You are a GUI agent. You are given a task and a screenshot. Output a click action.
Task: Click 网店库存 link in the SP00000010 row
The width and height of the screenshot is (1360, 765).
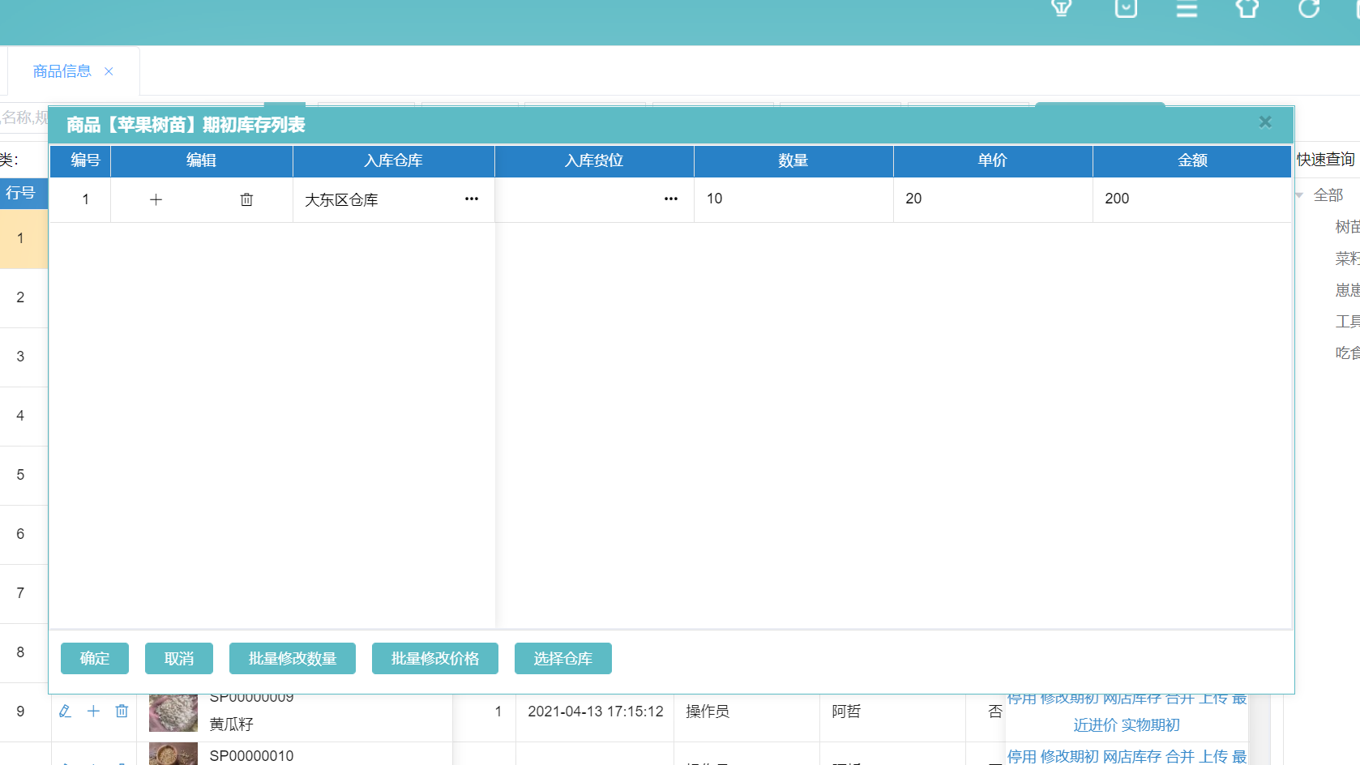[x=1132, y=757]
